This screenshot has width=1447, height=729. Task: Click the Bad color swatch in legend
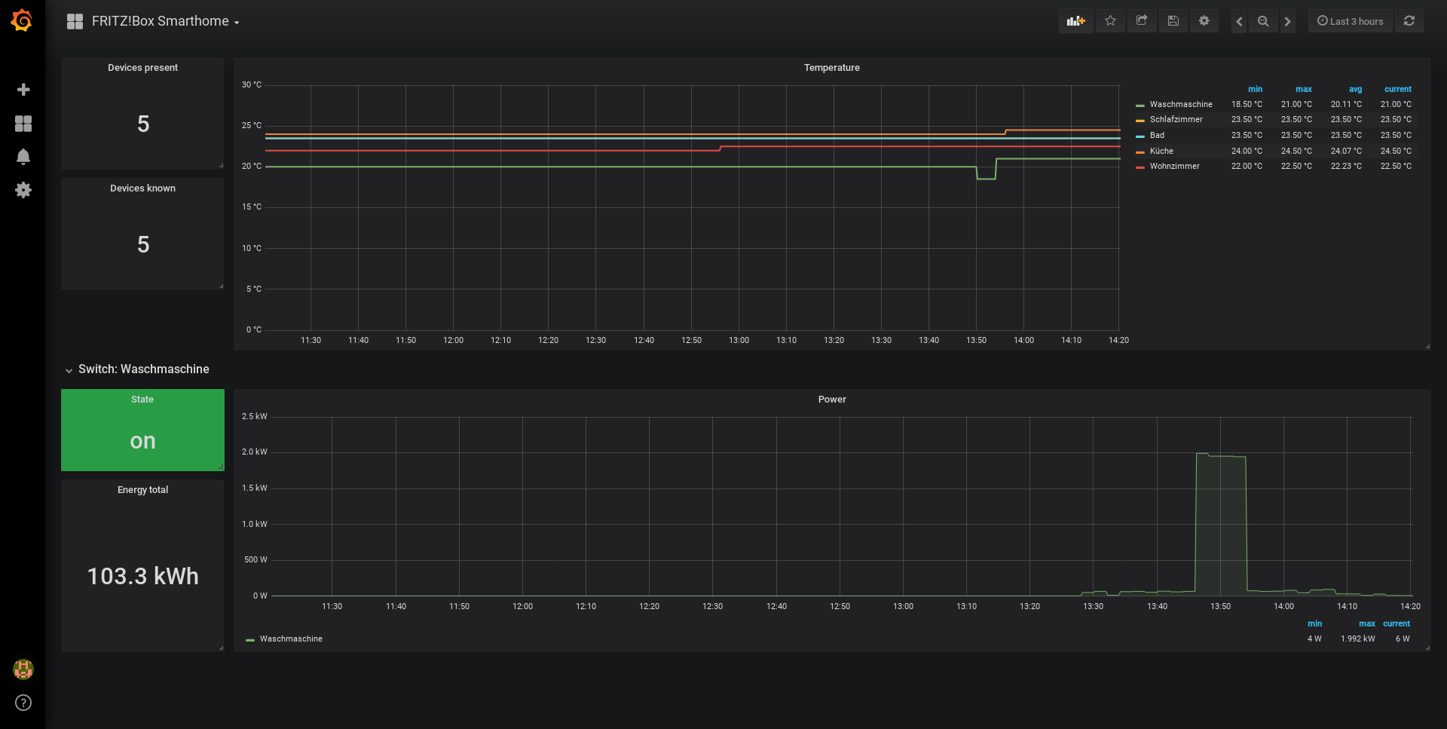[x=1140, y=136]
